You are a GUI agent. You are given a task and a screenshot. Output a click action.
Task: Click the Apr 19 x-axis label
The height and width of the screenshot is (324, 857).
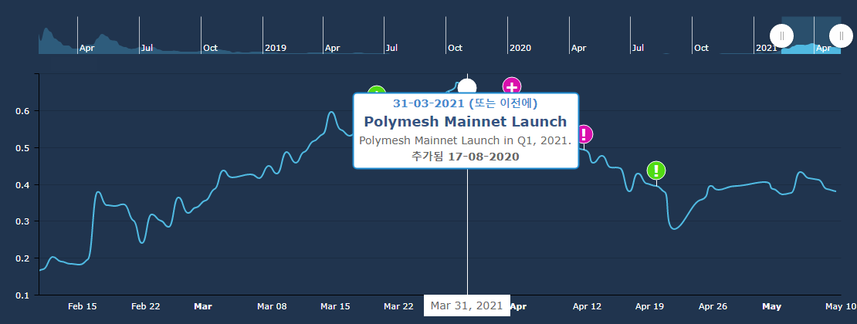click(650, 306)
